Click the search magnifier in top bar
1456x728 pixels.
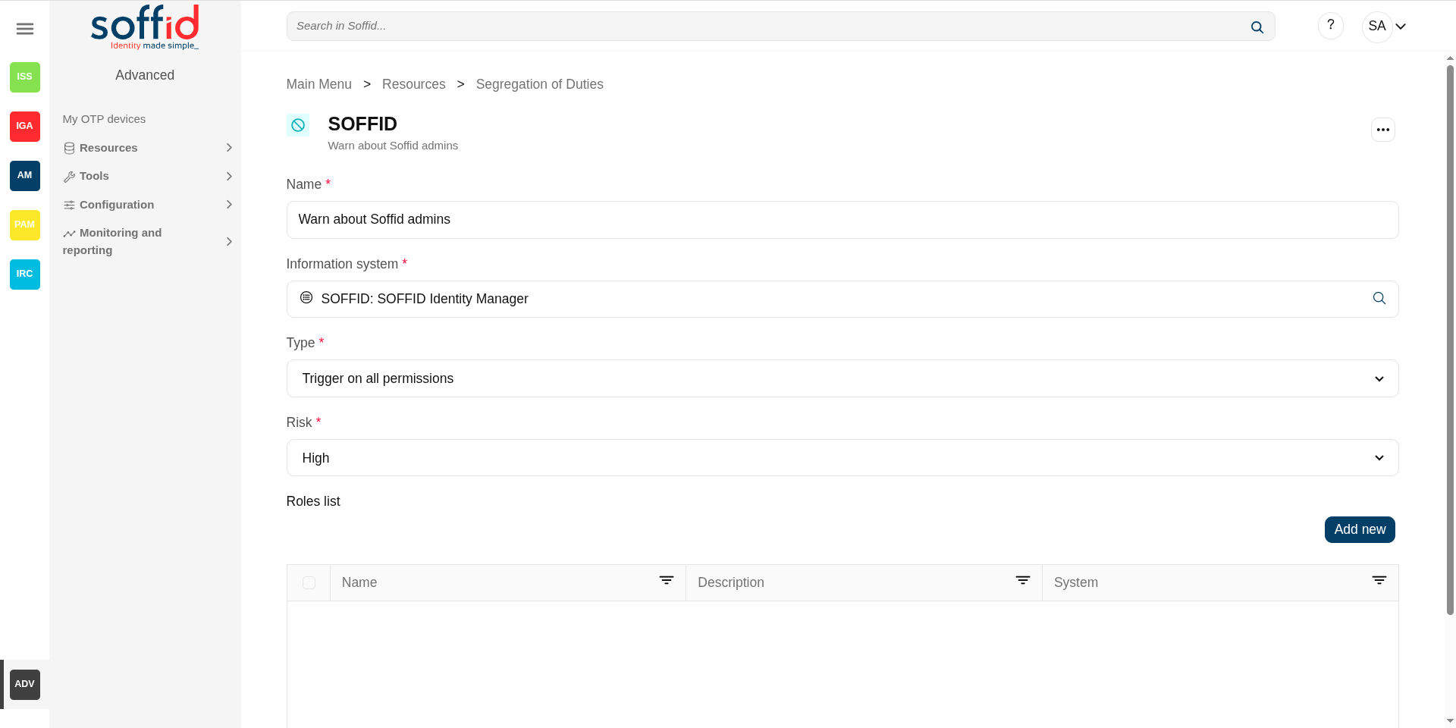coord(1257,27)
